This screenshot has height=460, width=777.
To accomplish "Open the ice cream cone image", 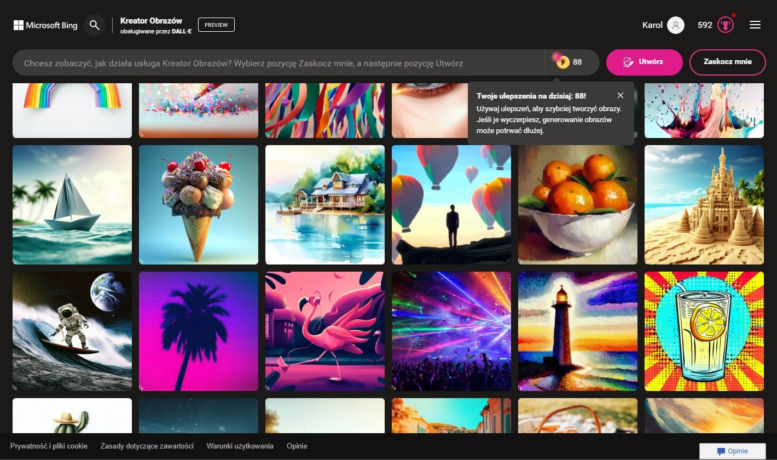I will [x=199, y=205].
